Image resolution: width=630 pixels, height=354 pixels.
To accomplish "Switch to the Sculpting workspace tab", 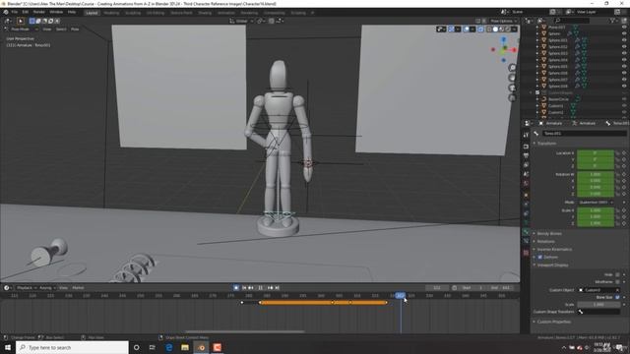I will coord(133,13).
